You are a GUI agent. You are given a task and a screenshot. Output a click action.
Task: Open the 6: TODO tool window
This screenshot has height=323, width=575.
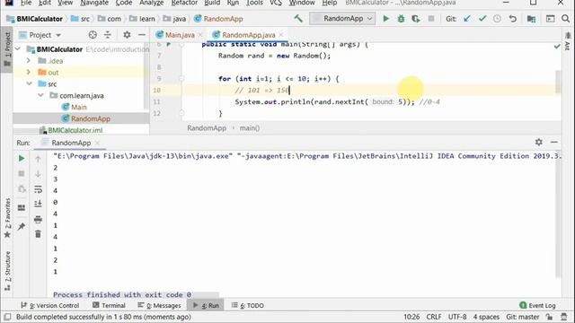pyautogui.click(x=248, y=305)
